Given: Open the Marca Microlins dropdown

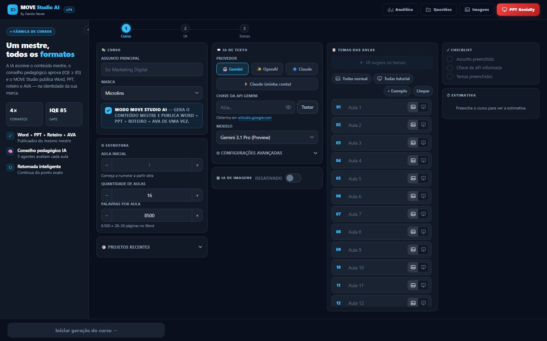Looking at the screenshot, I should coord(152,93).
